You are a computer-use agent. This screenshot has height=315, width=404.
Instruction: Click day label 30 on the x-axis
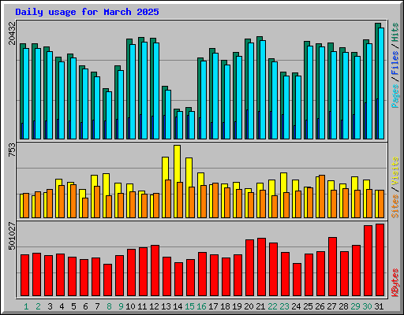point(367,306)
